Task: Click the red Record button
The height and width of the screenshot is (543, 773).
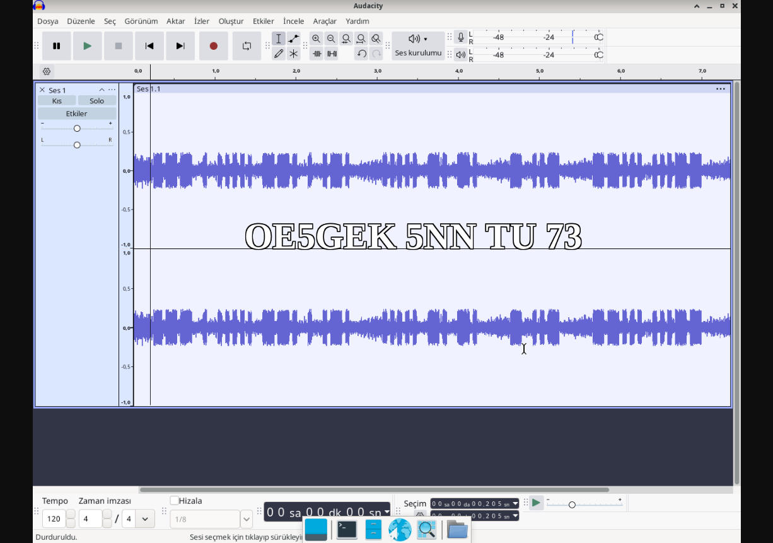Action: 213,46
